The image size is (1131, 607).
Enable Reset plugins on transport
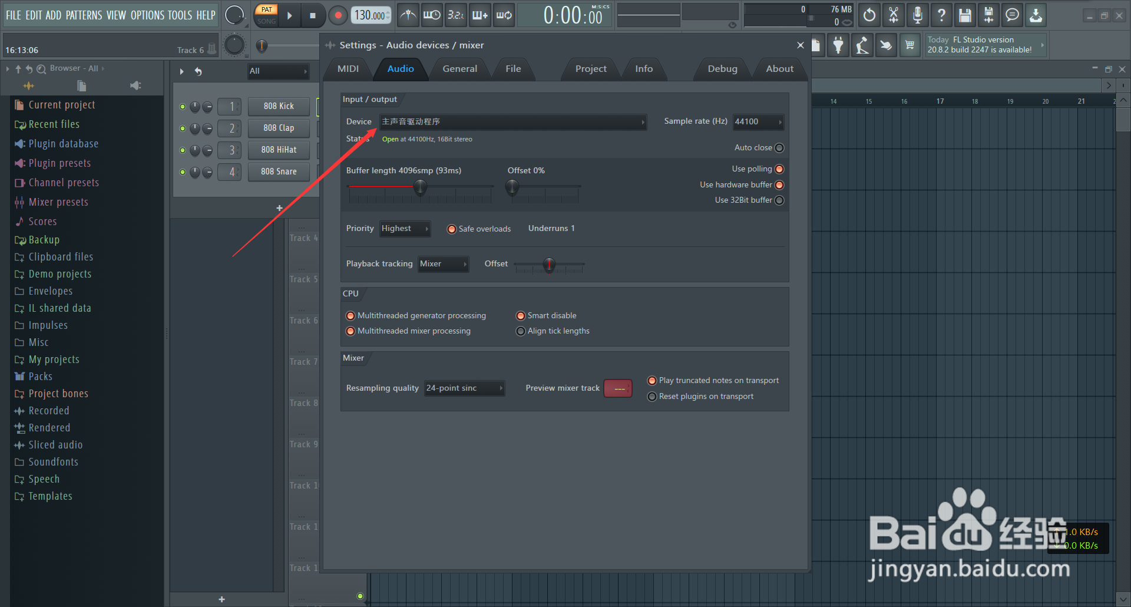pyautogui.click(x=652, y=397)
